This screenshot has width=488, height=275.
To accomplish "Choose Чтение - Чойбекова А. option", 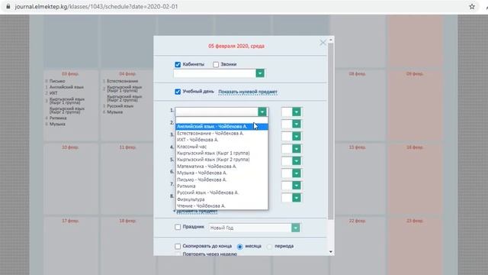I will (222, 205).
